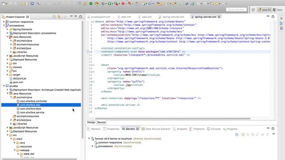Toggle fold marker at line 16 property

(x=93, y=72)
